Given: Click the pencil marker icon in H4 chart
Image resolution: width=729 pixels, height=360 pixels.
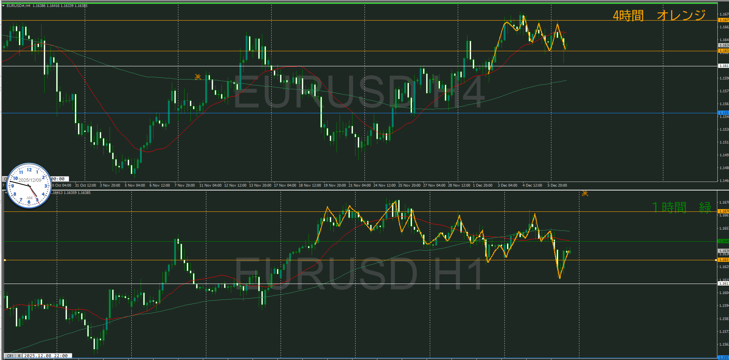Looking at the screenshot, I should point(198,77).
